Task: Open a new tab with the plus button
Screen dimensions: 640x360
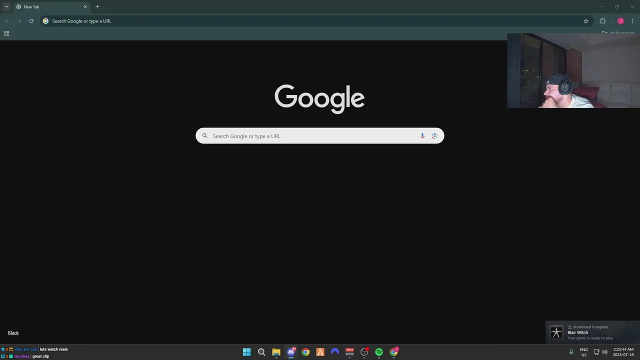Action: [x=97, y=7]
